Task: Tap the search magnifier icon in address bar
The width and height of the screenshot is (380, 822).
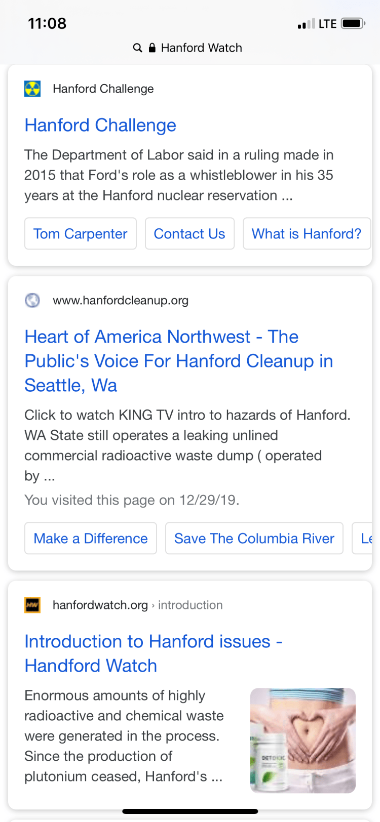Action: 137,48
